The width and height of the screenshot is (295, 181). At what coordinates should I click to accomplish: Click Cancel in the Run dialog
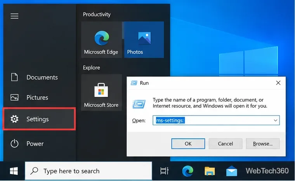click(x=226, y=144)
